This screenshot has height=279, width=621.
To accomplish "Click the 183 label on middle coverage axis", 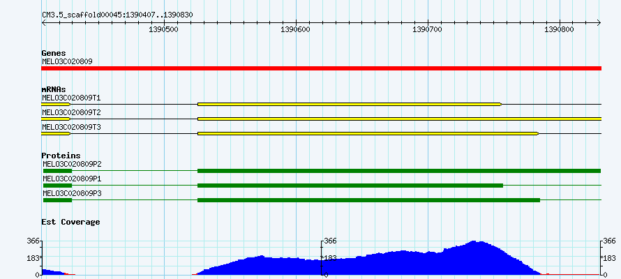I will 331,258.
